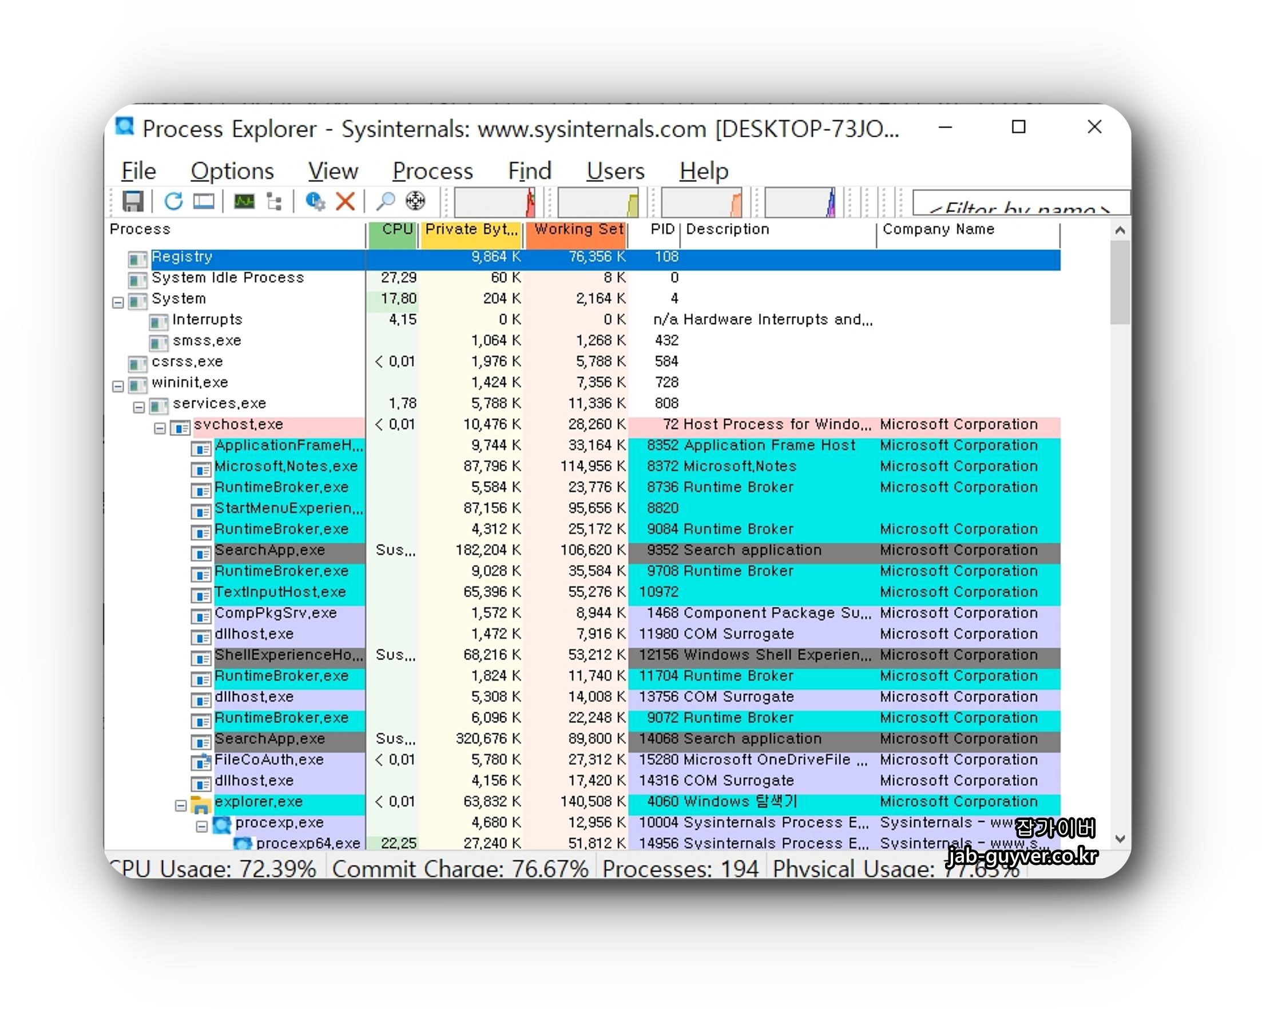Click the red CPU usage mini graph
The width and height of the screenshot is (1262, 1009).
[x=494, y=202]
